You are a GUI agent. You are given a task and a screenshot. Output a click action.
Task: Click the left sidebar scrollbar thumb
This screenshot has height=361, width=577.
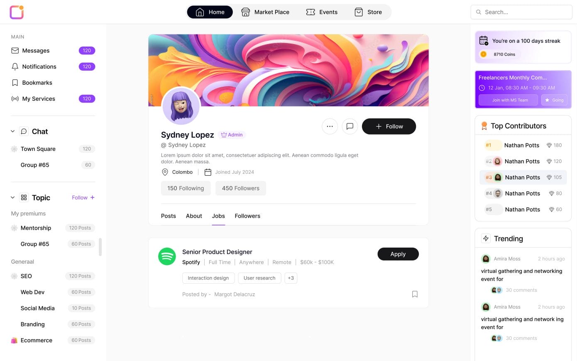coord(100,247)
